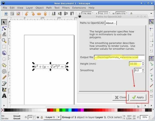Select the Pencil freehand tool
155x121 pixels.
(4, 77)
